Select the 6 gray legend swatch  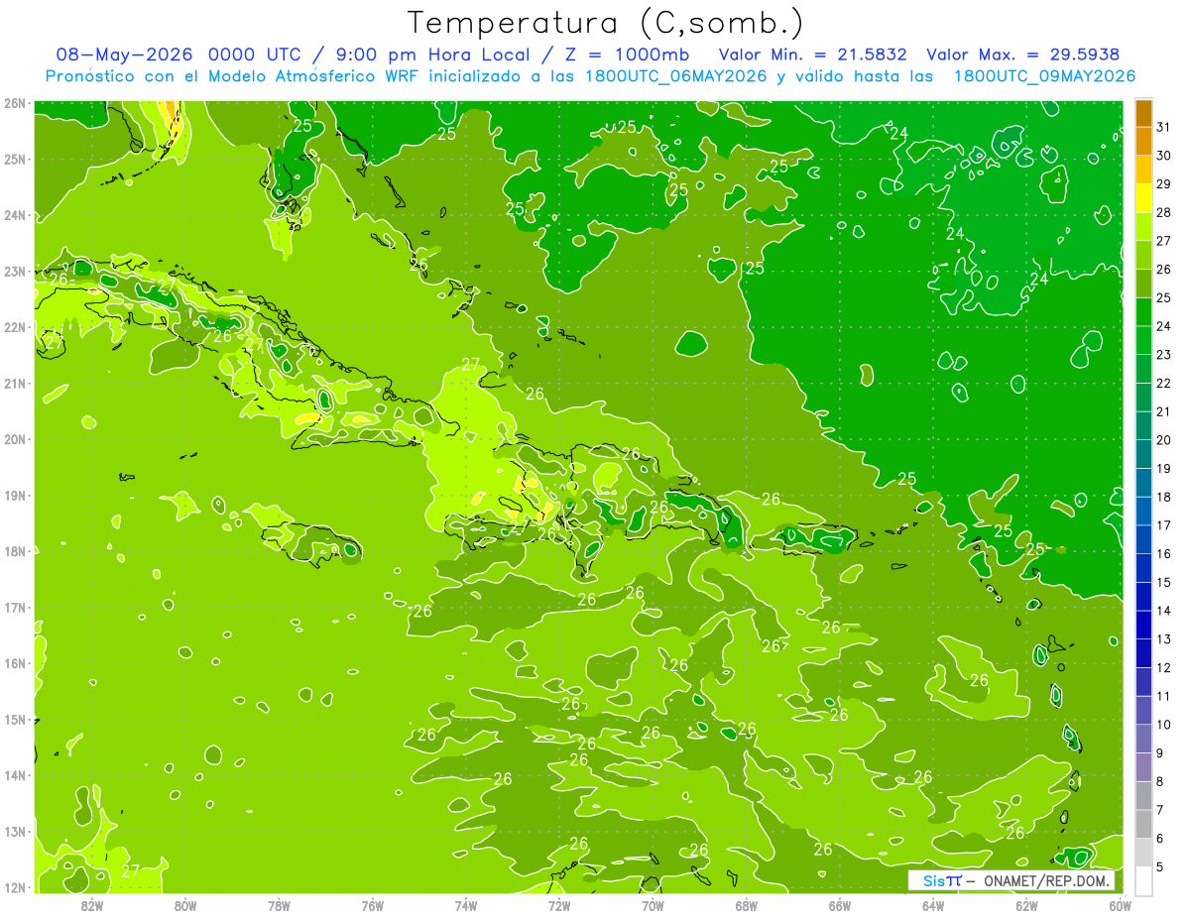point(1143,825)
